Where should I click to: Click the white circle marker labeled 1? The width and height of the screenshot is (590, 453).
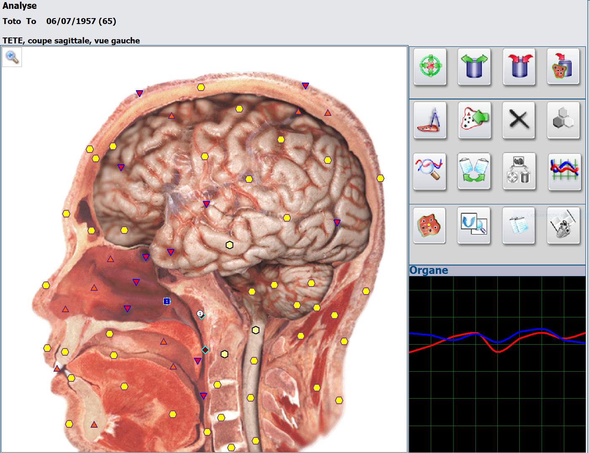200,314
